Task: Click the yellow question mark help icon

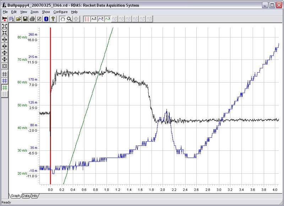Action: pyautogui.click(x=53, y=19)
